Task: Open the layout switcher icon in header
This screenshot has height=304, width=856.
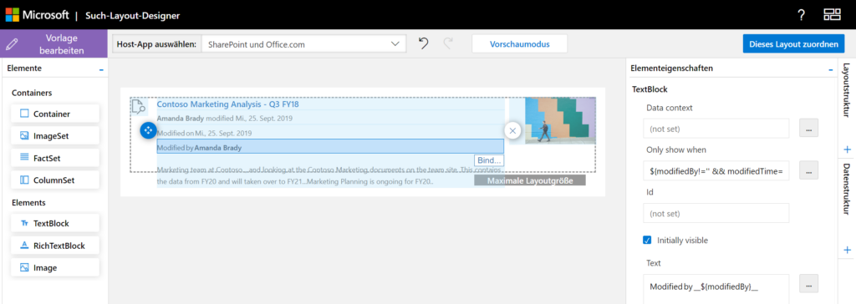Action: (832, 15)
